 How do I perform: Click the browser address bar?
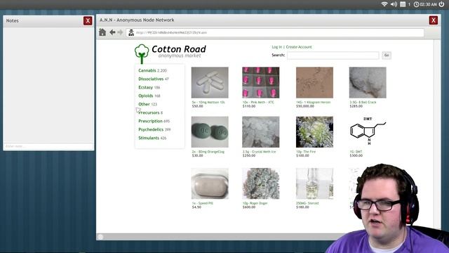[275, 32]
